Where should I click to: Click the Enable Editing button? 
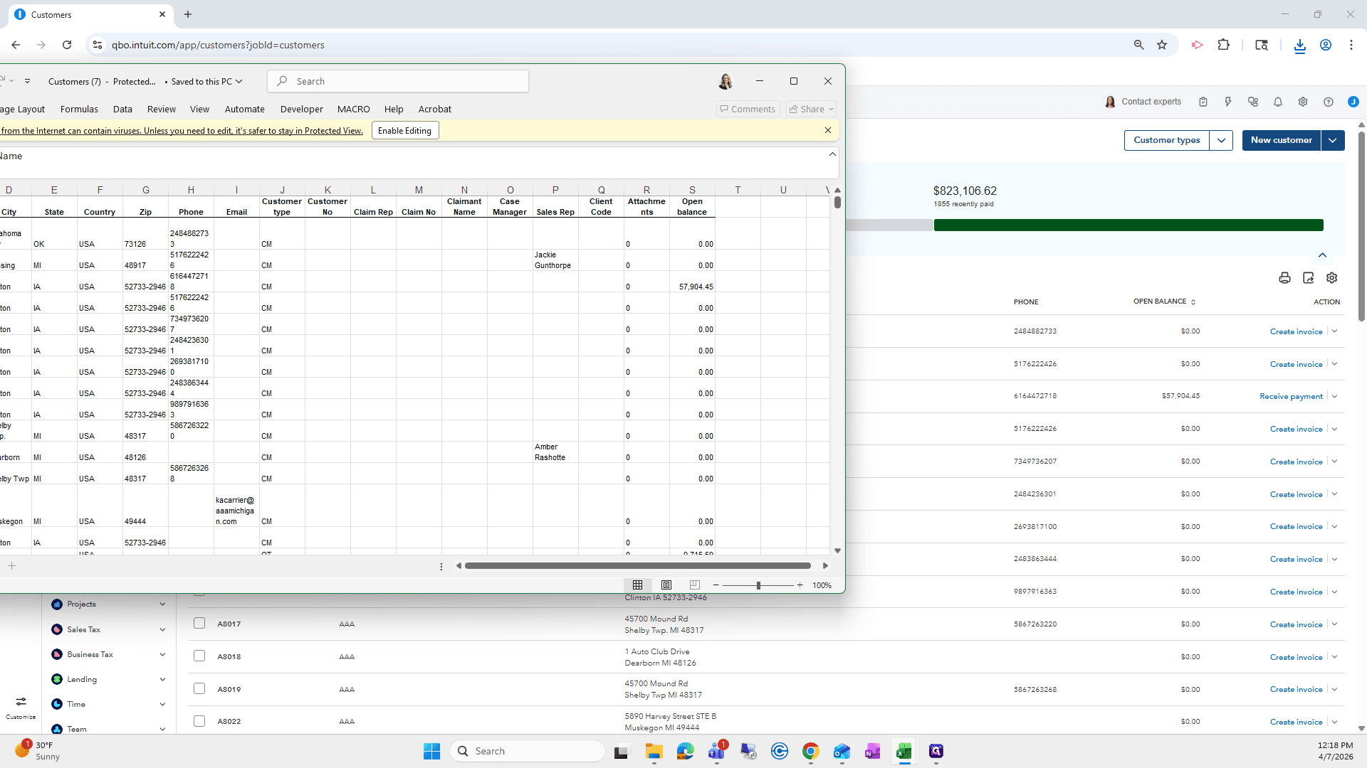(404, 131)
